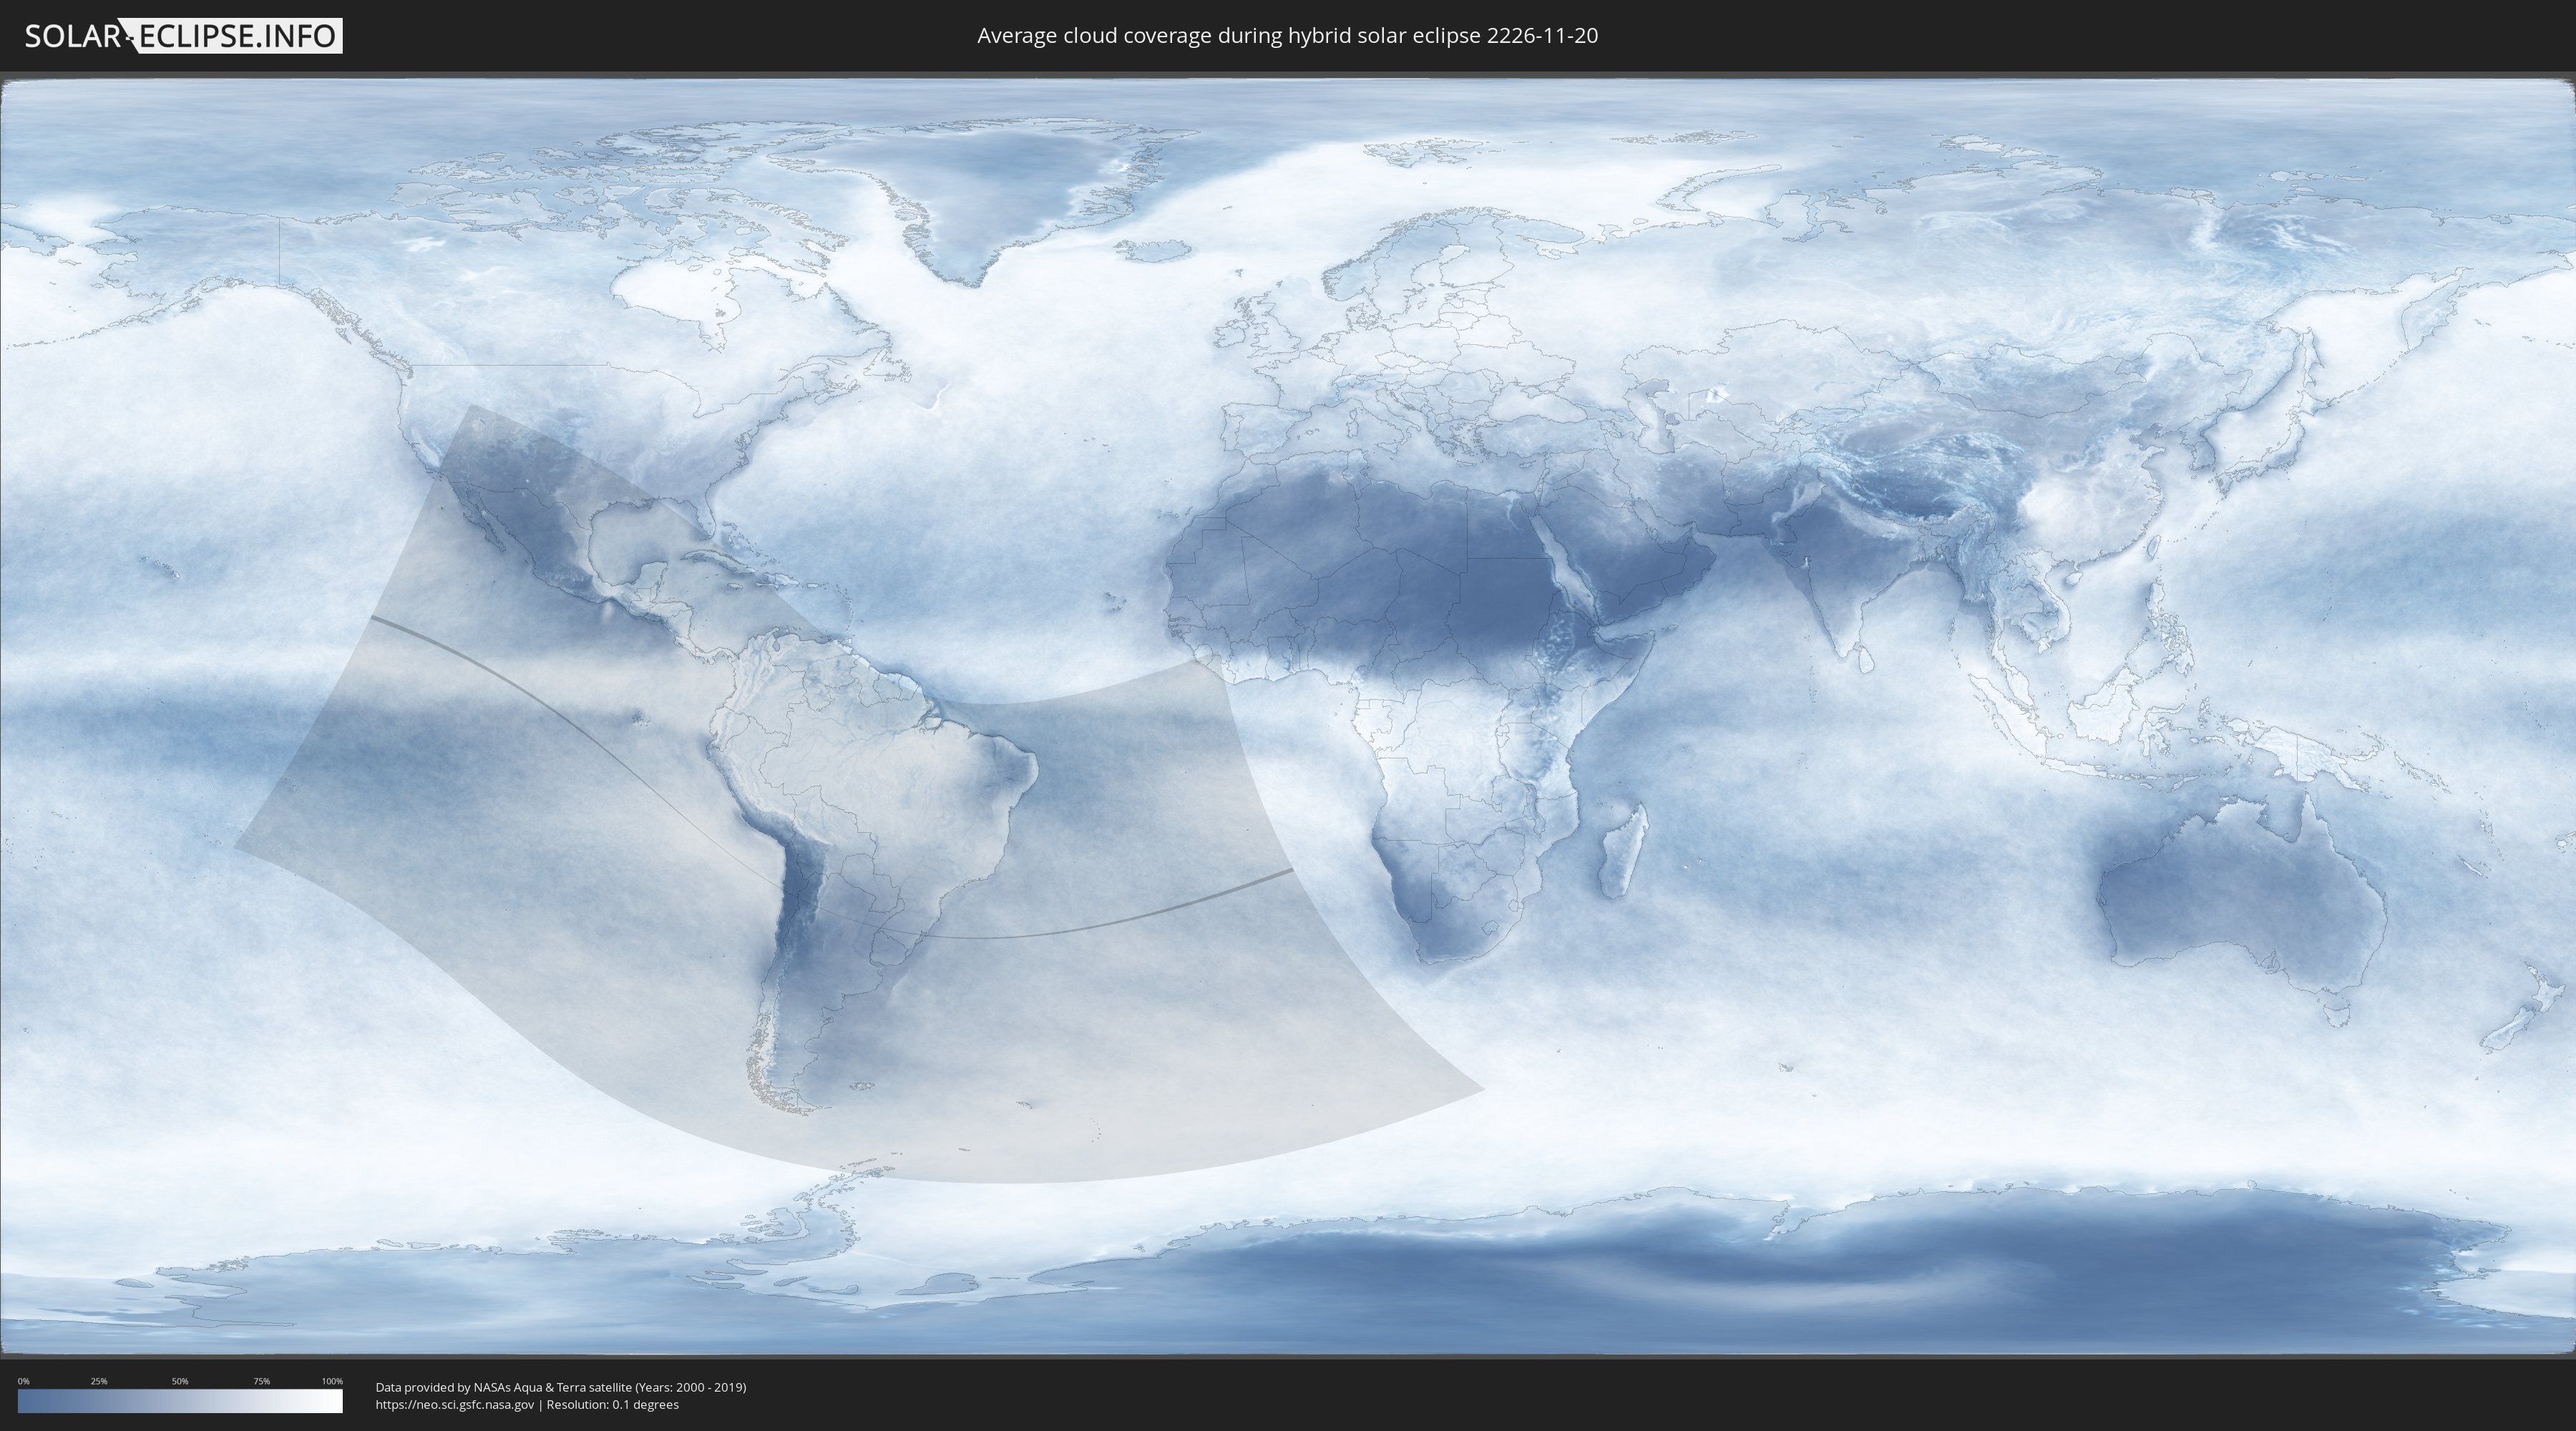Click the 25% legend label
Image resolution: width=2576 pixels, height=1431 pixels.
pos(99,1381)
